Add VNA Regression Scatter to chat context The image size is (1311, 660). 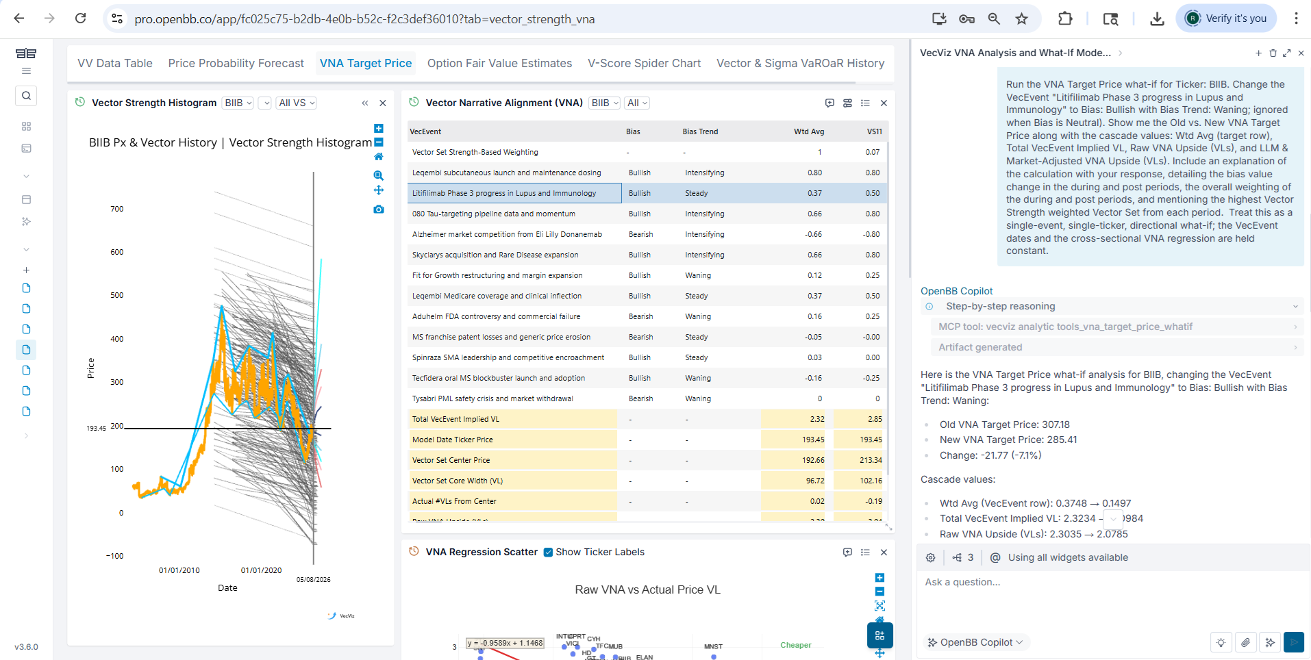click(x=847, y=553)
